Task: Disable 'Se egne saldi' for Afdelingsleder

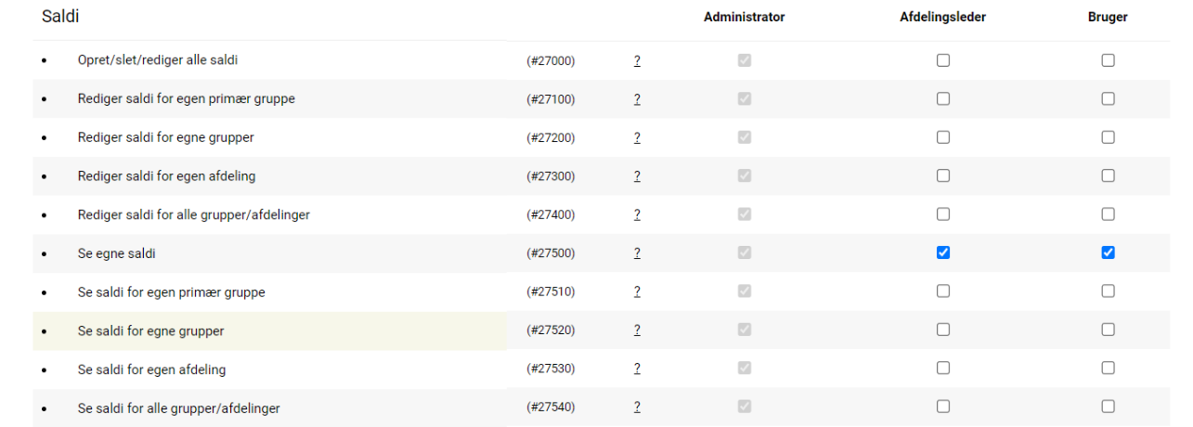Action: click(x=943, y=252)
